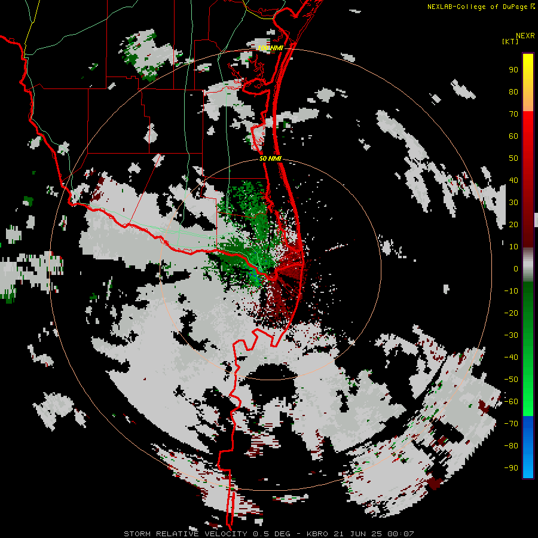
Task: Click the 70 value on velocity scale
Action: (x=513, y=114)
